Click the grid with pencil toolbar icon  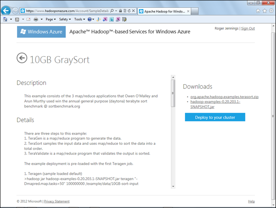[124, 19]
